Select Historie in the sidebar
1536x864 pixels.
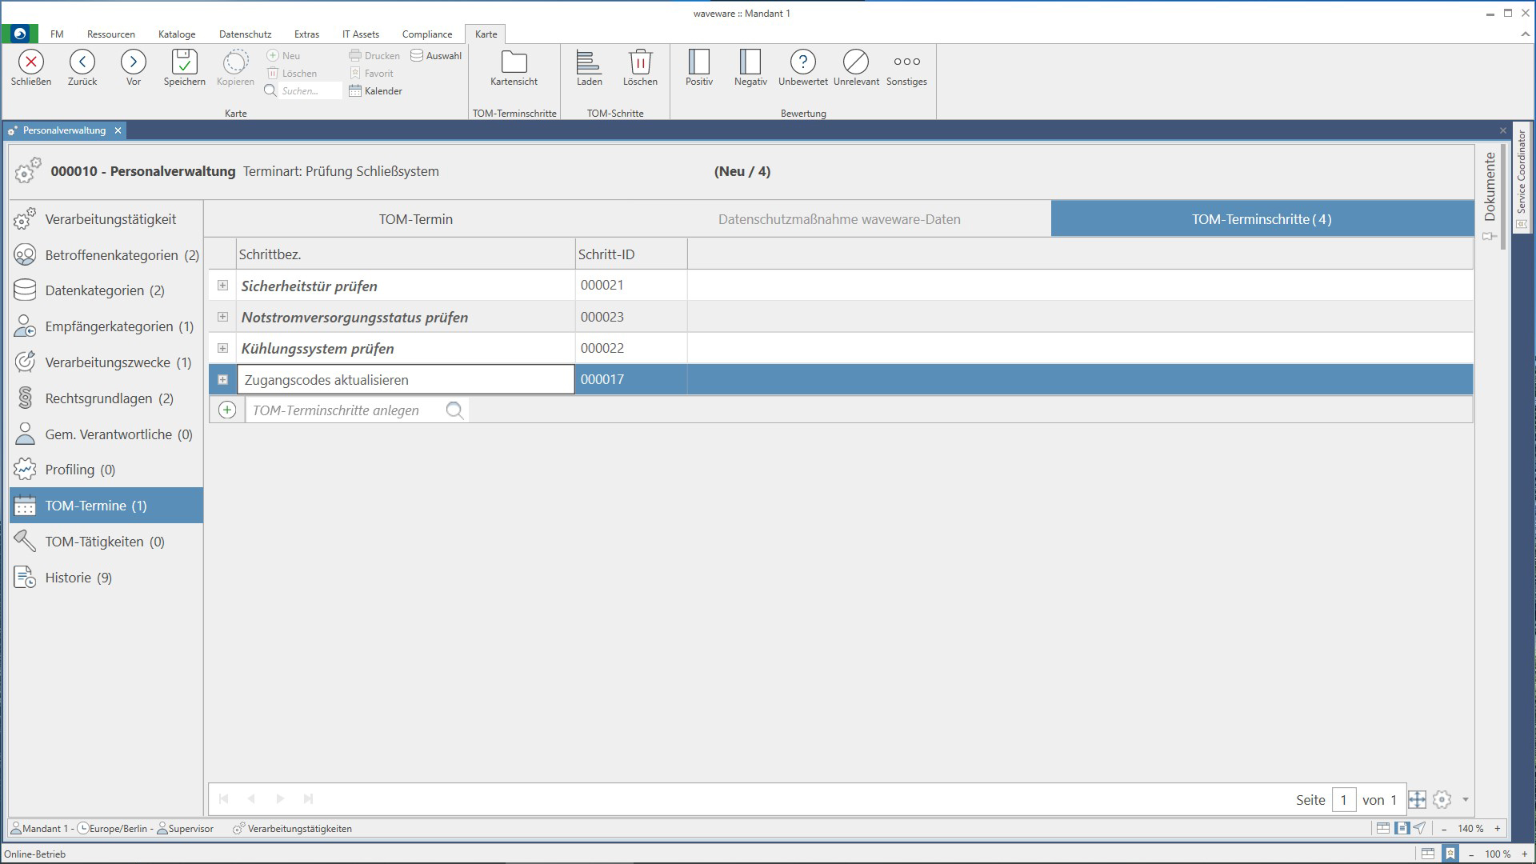(78, 578)
